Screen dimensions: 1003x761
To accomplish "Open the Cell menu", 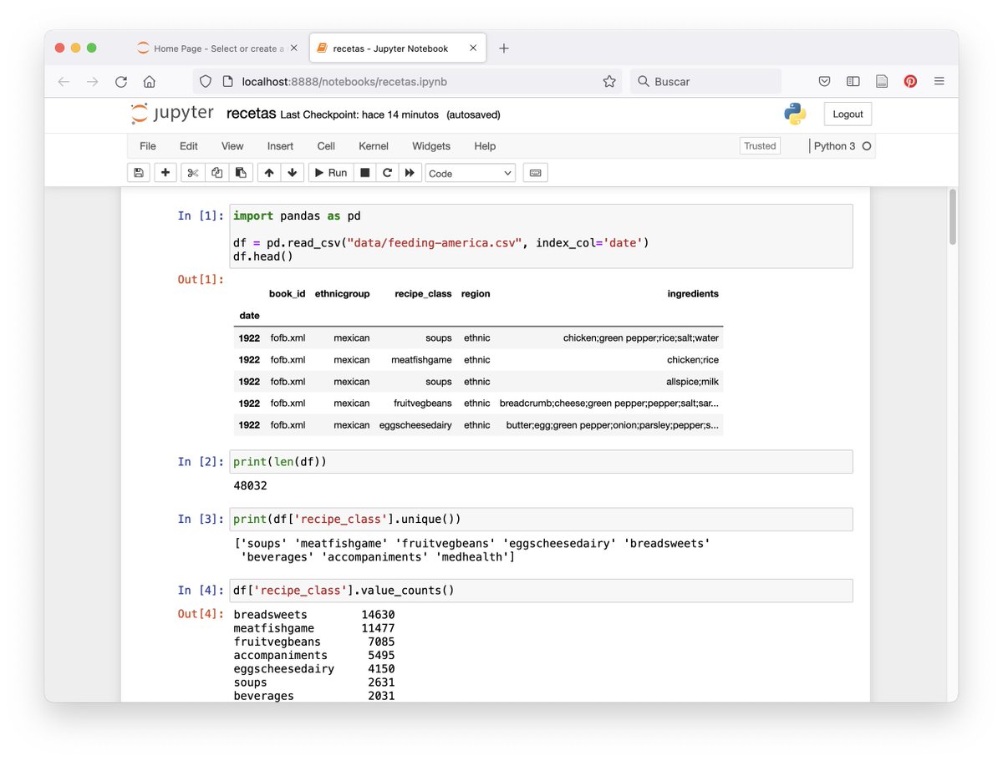I will [x=326, y=146].
